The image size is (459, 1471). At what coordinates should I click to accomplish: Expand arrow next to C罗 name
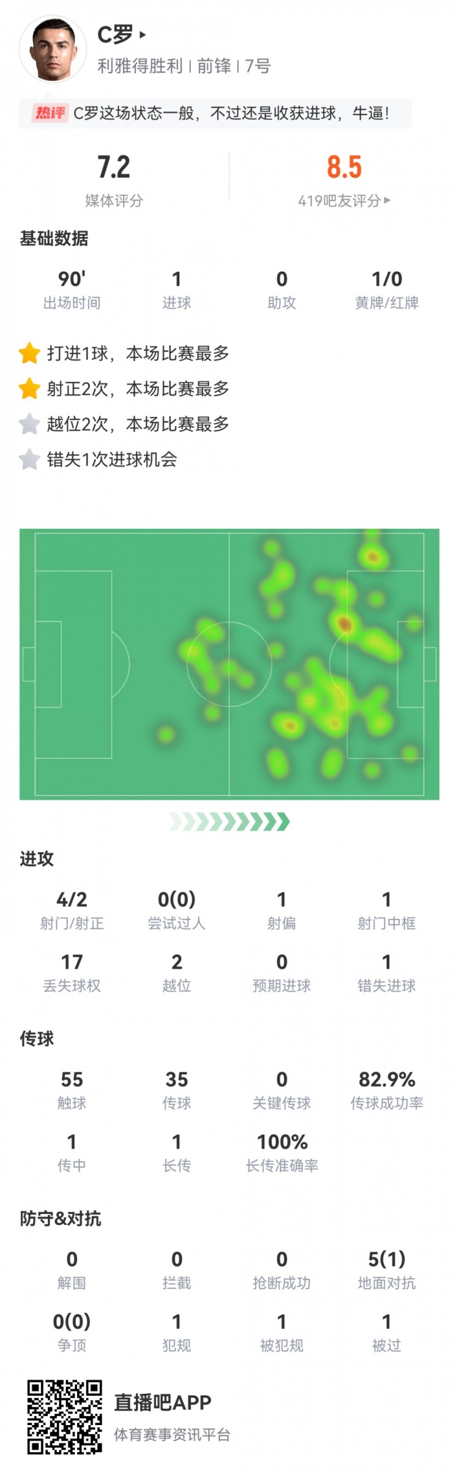(143, 35)
